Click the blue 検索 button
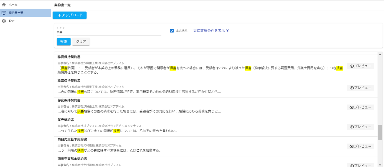This screenshot has height=167, width=384. 64,41
